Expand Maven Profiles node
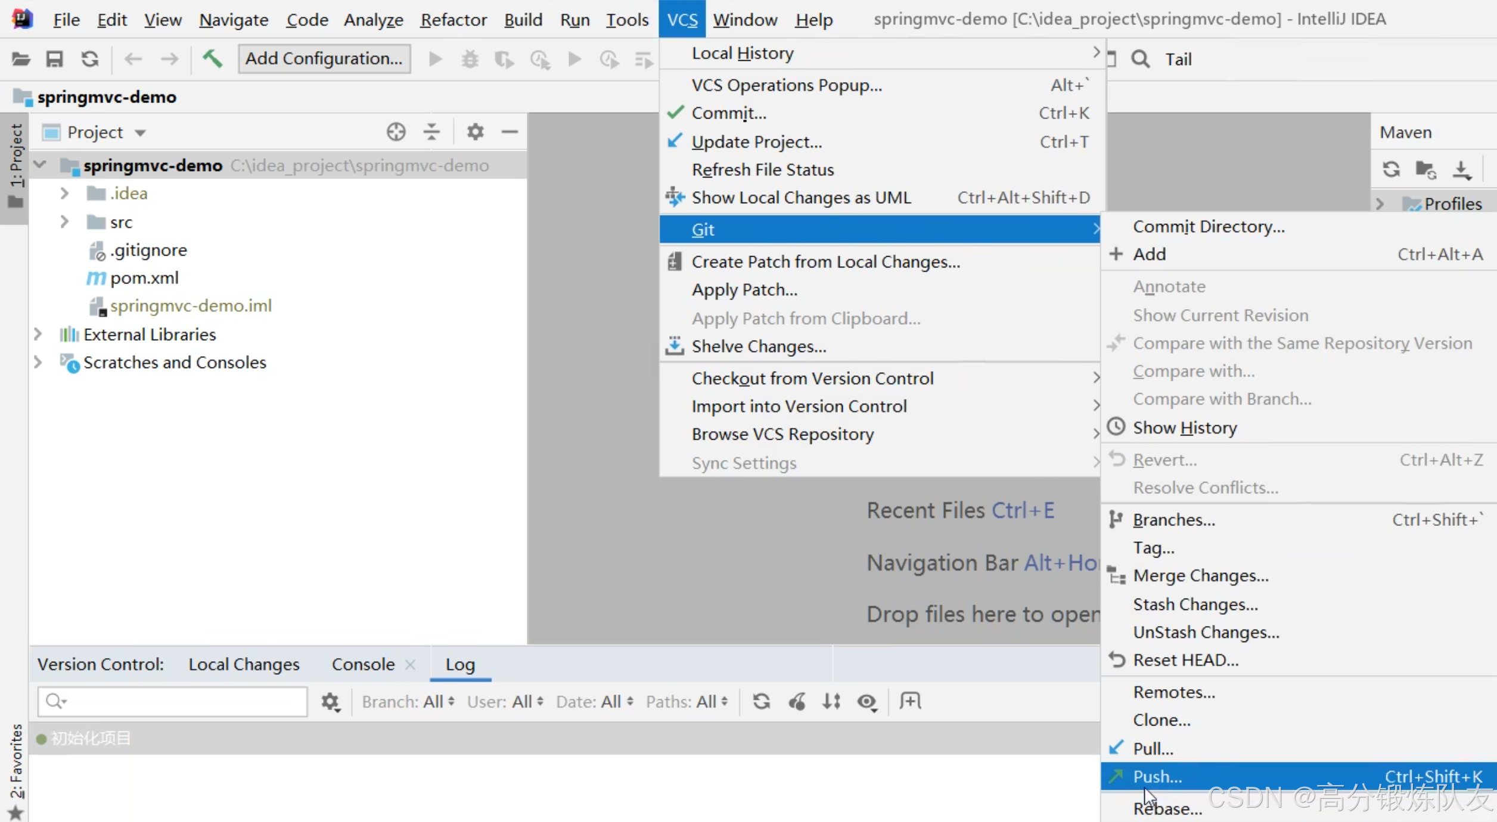1497x822 pixels. tap(1380, 204)
